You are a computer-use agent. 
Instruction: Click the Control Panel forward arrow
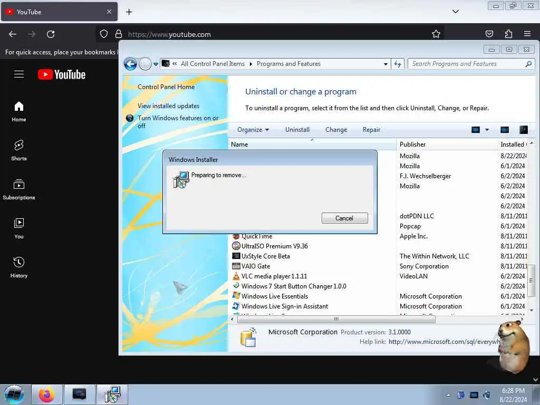[146, 64]
